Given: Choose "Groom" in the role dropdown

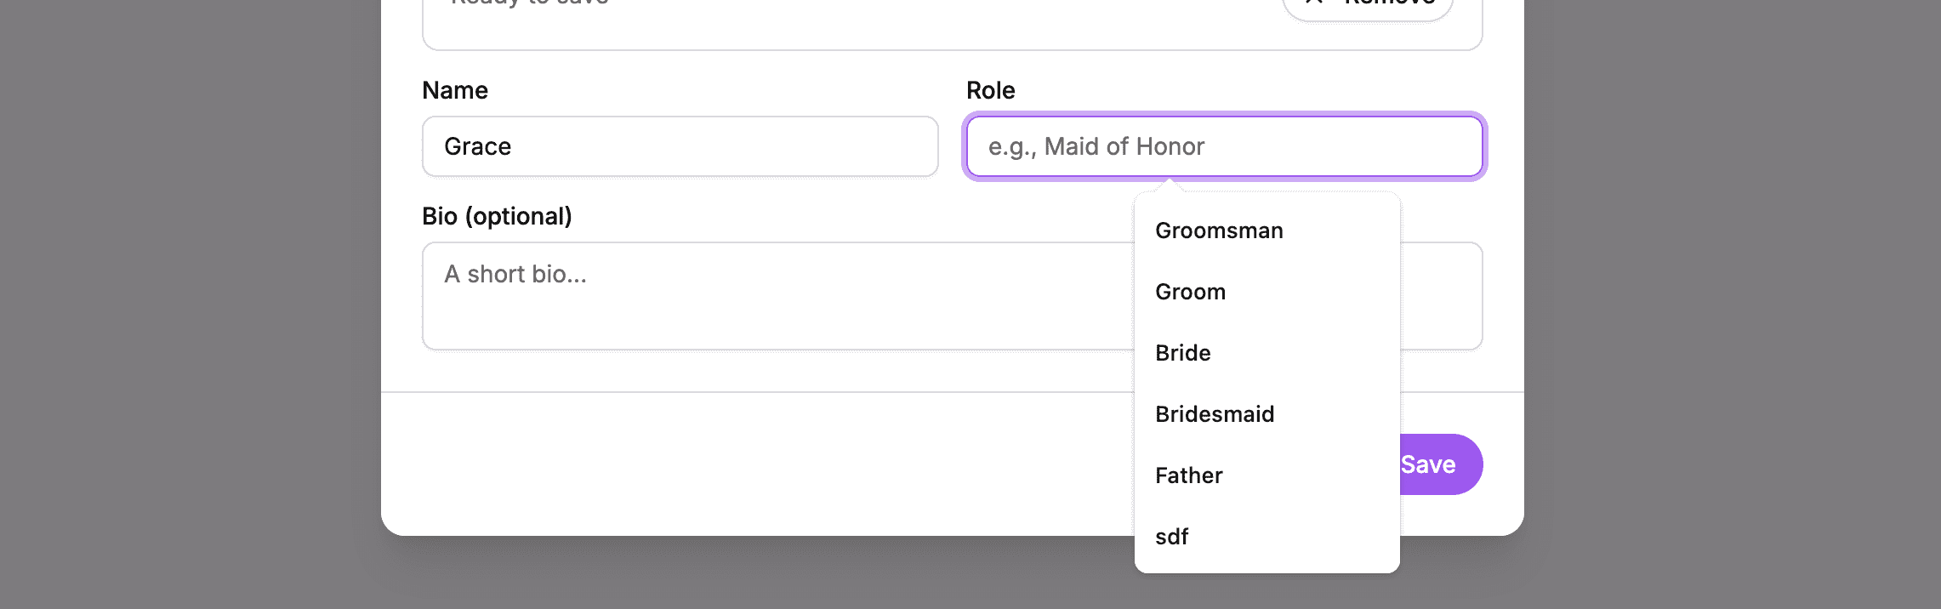Looking at the screenshot, I should click(1191, 291).
